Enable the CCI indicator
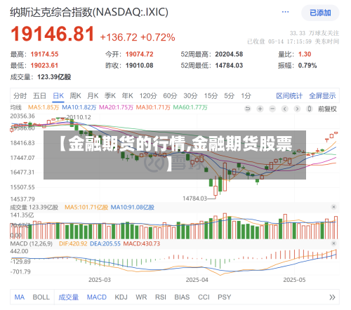351x310 pixels. [204, 297]
